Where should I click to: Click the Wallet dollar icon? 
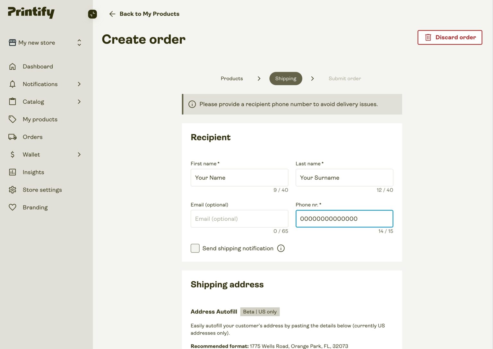[13, 154]
